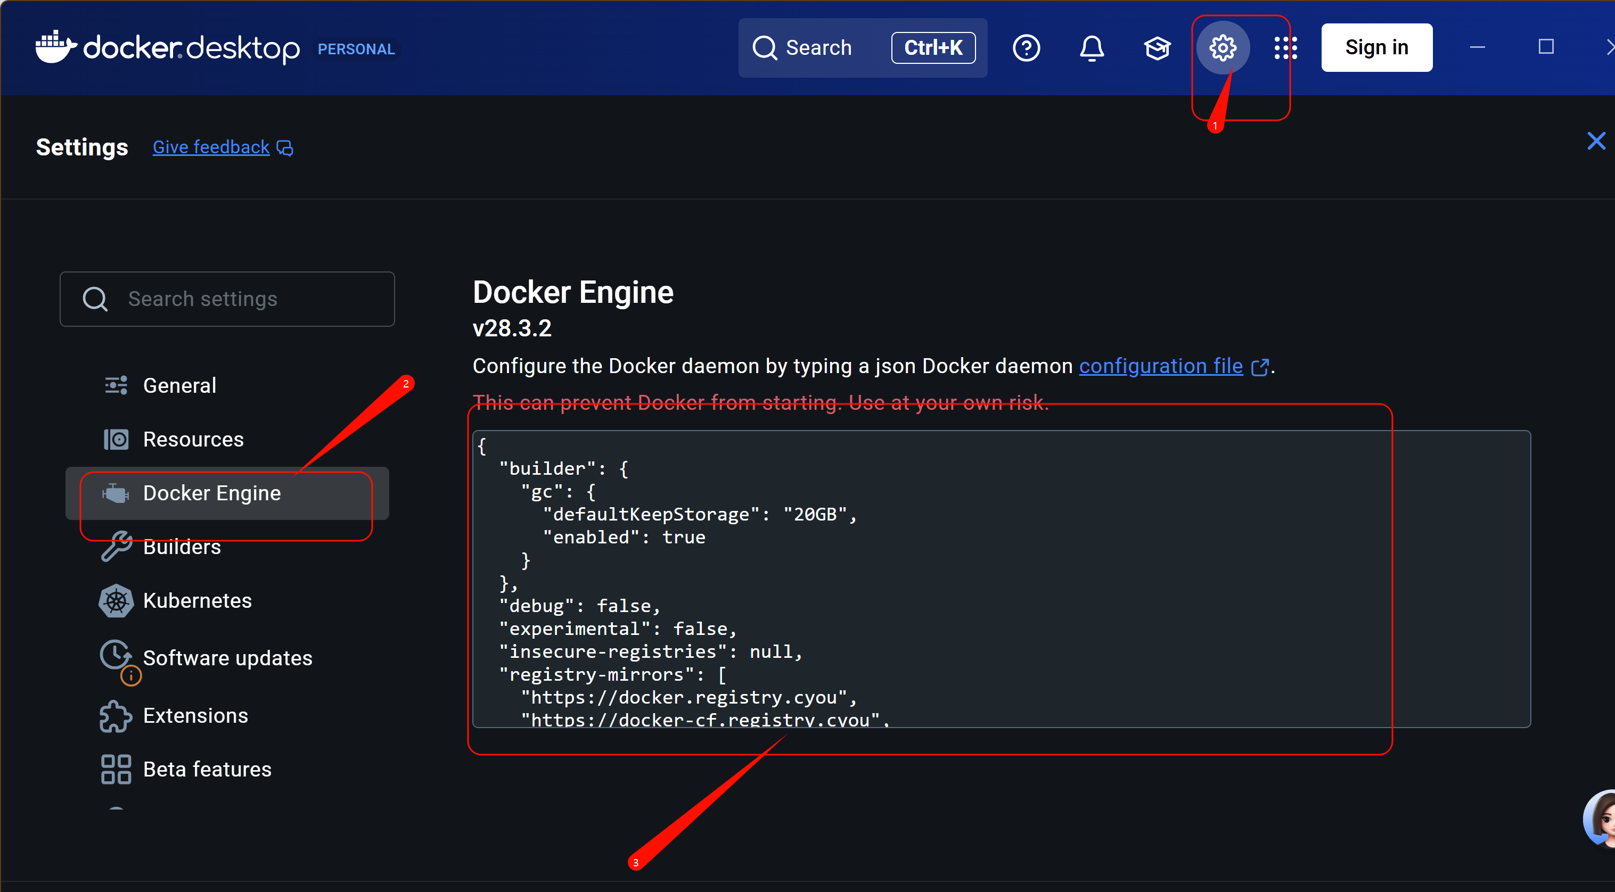Close the Settings panel with X
Viewport: 1615px width, 892px height.
[x=1596, y=141]
